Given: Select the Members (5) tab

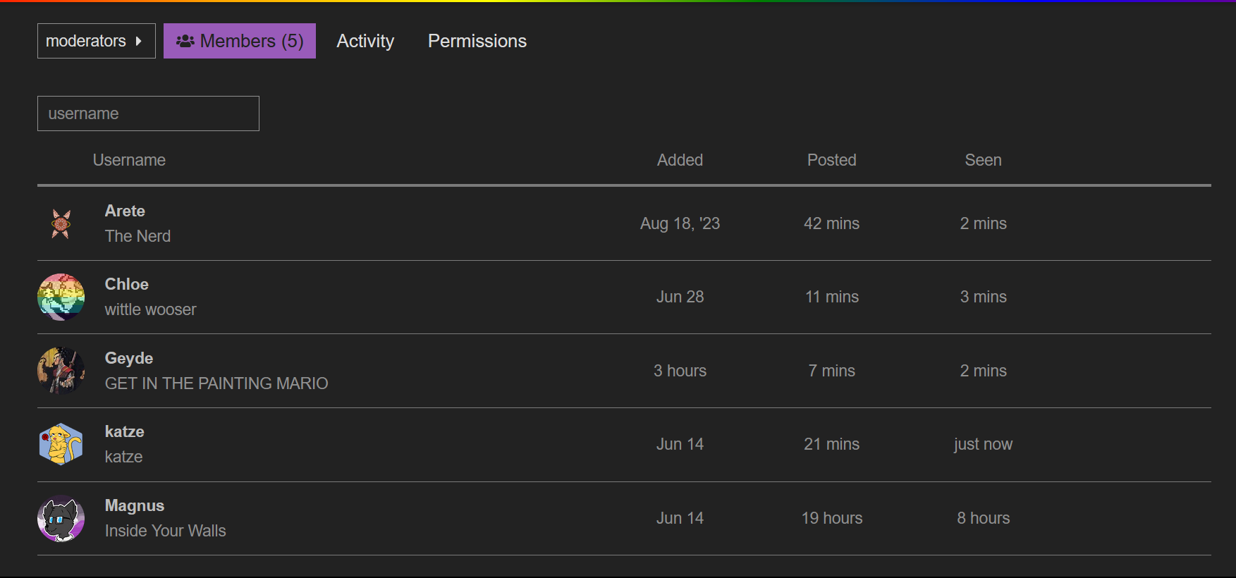Looking at the screenshot, I should 240,41.
